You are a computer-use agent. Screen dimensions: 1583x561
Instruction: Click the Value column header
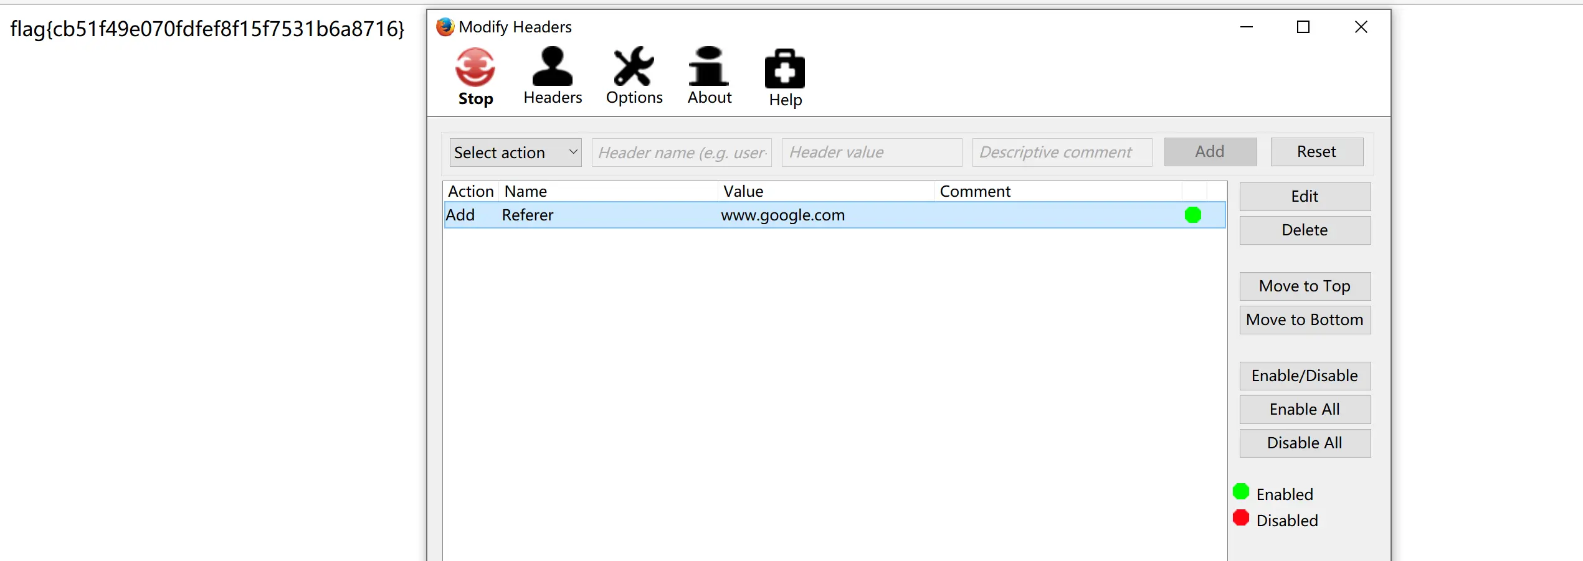tap(825, 191)
